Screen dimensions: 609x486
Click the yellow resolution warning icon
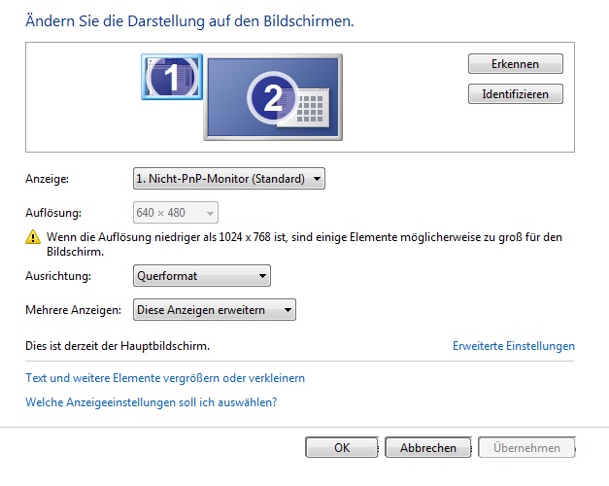(33, 237)
